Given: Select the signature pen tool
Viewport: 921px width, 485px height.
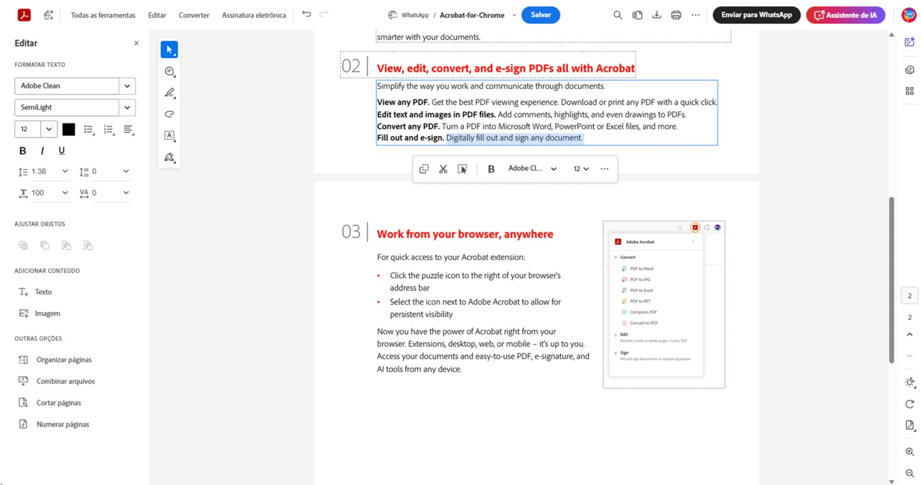Looking at the screenshot, I should [169, 158].
